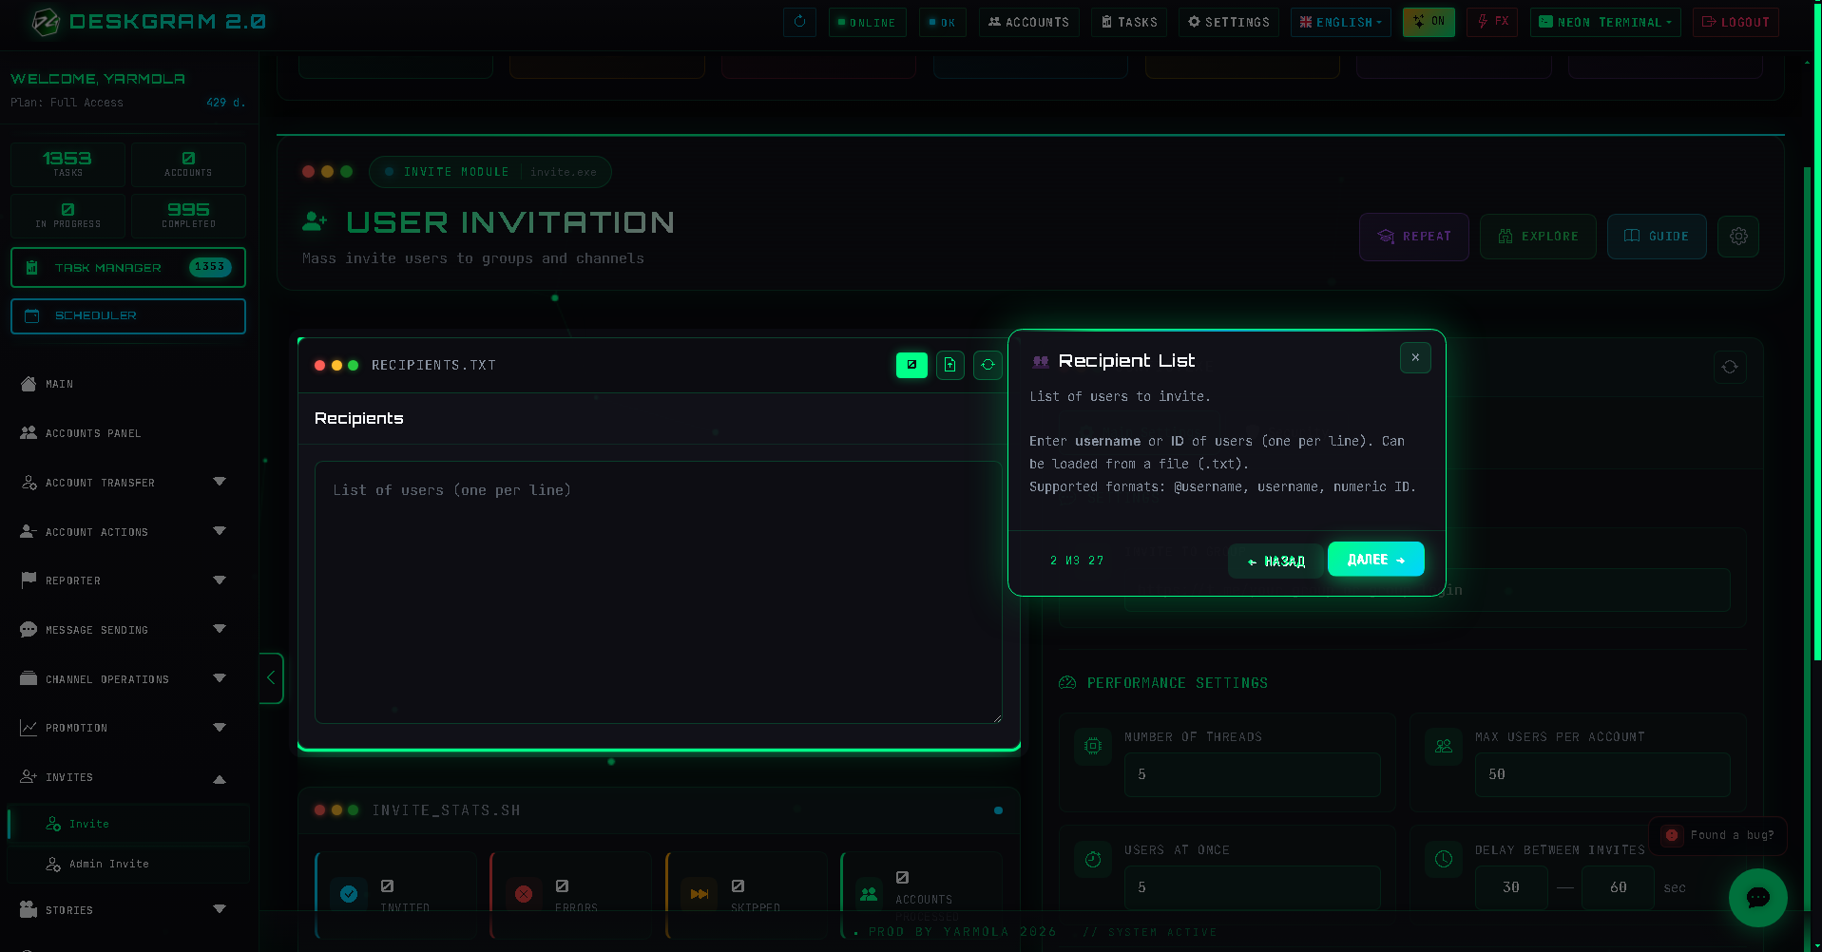Open the Task Manager
This screenshot has width=1822, height=952.
[x=128, y=267]
